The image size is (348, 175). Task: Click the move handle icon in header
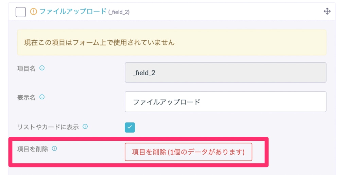click(x=327, y=11)
